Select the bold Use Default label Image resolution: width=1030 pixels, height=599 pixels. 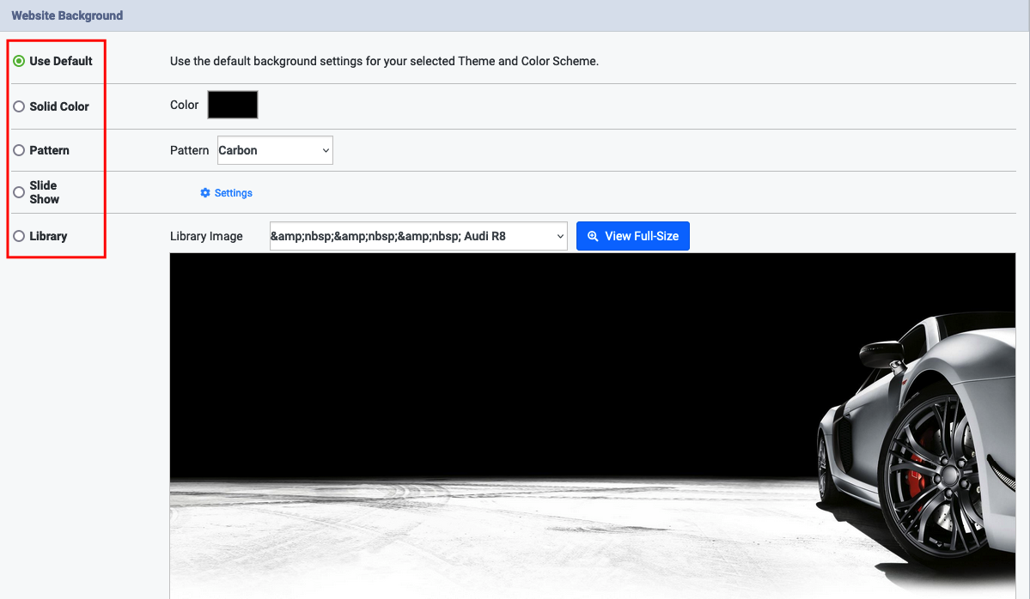tap(60, 61)
